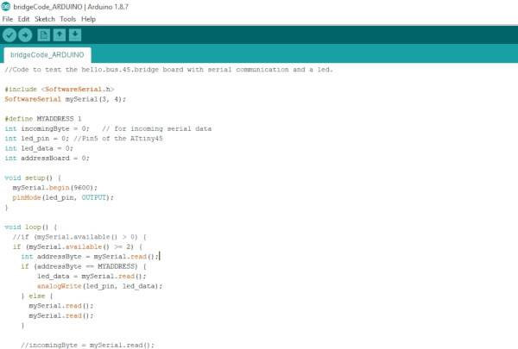Click the Arduino logo in title bar

(x=6, y=6)
